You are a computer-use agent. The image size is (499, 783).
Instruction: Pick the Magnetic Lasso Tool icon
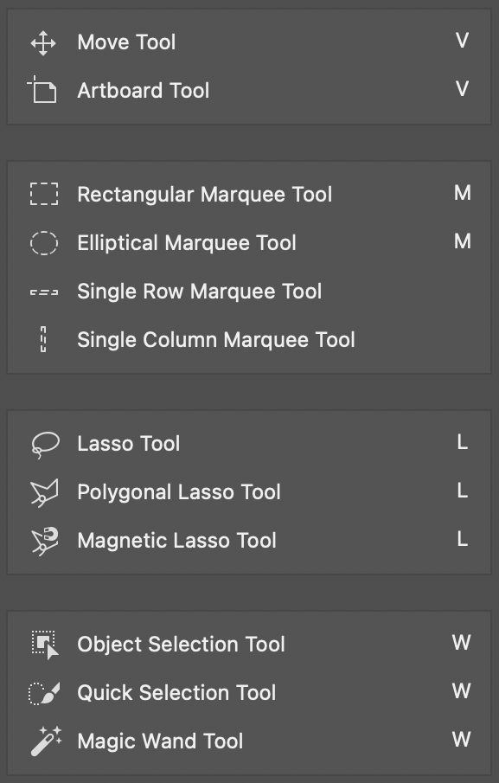[45, 542]
